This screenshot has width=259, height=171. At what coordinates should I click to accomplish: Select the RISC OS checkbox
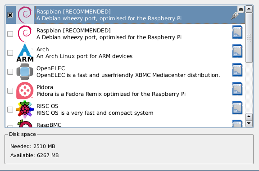[x=10, y=109]
